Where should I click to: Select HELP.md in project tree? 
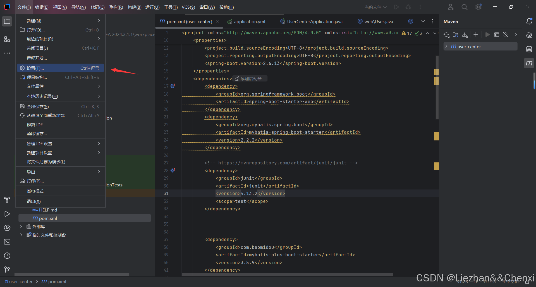pyautogui.click(x=45, y=210)
